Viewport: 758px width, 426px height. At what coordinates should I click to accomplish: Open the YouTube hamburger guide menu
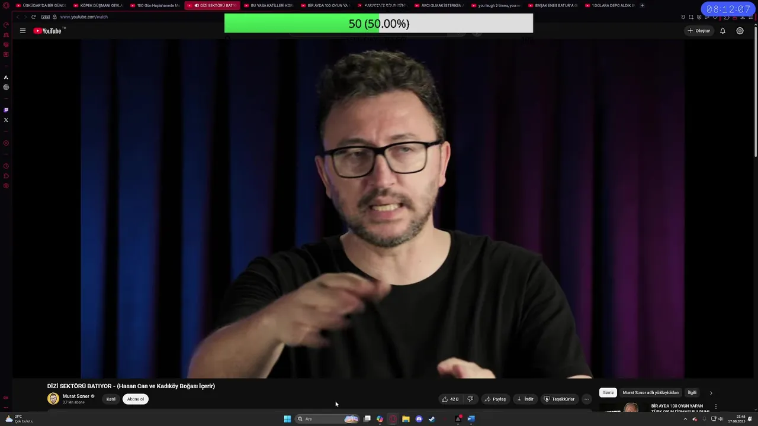pos(23,31)
